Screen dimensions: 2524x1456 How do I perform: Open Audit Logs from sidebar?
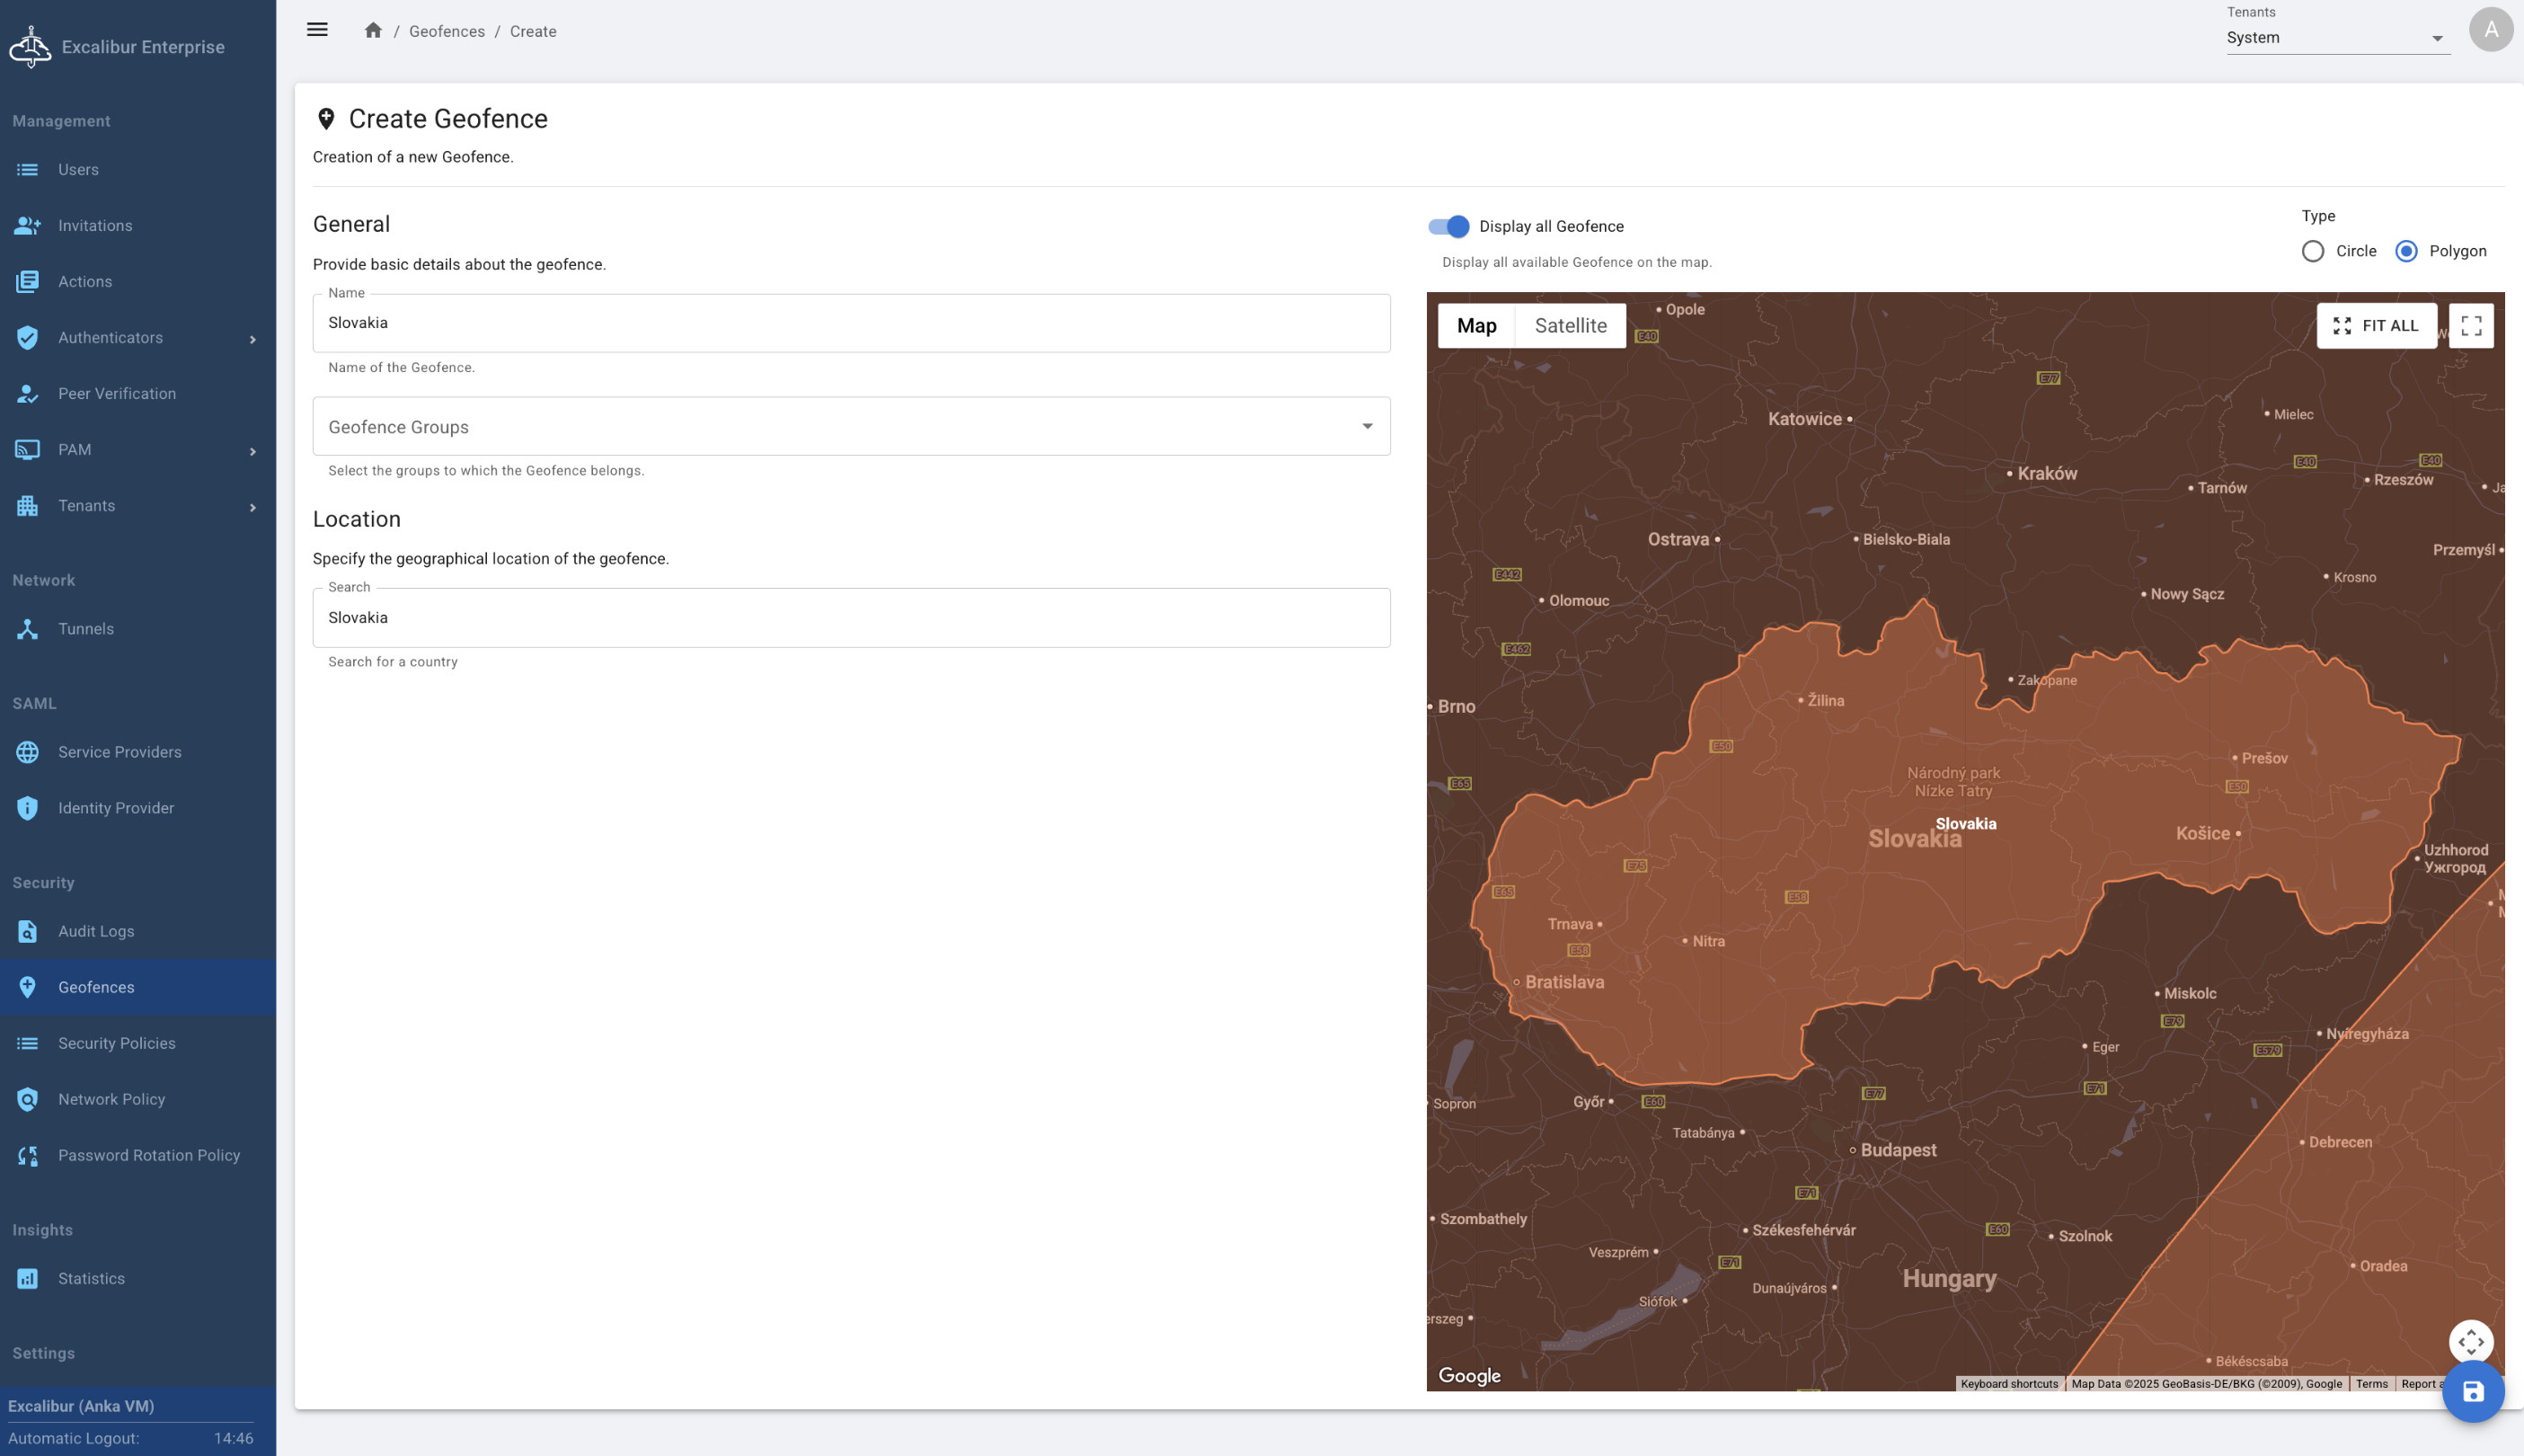point(96,931)
